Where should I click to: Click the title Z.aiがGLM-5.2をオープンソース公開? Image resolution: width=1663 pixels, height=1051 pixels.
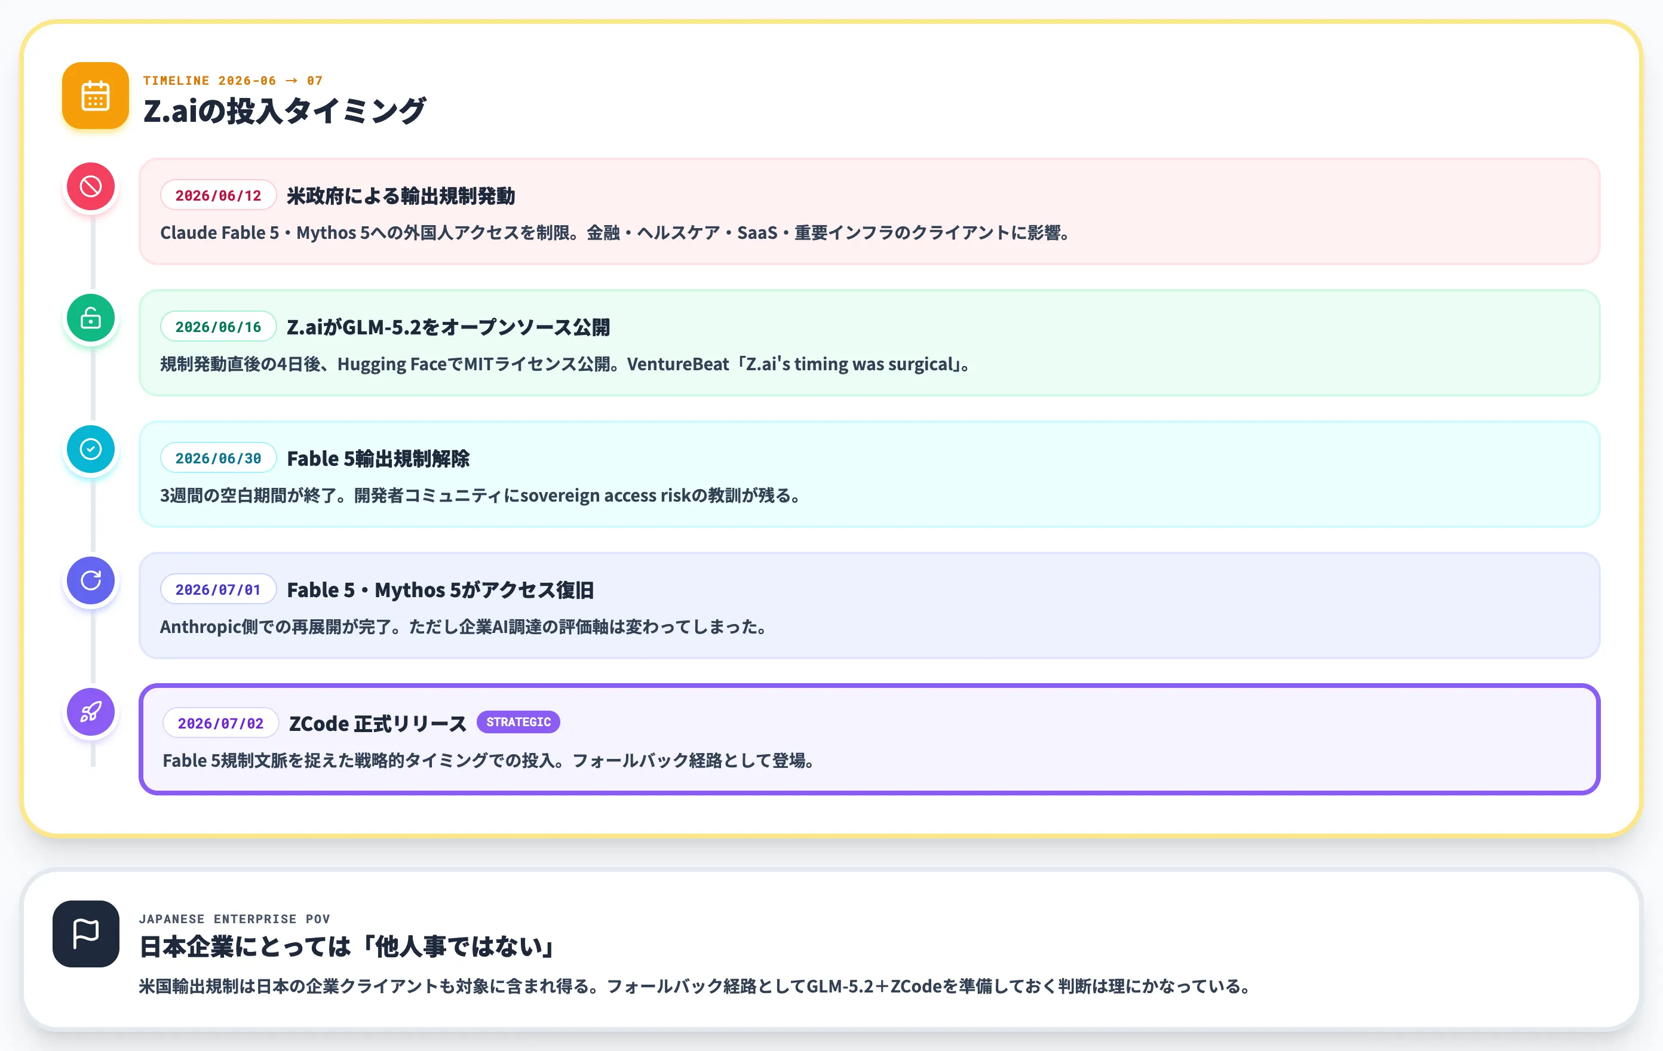449,327
